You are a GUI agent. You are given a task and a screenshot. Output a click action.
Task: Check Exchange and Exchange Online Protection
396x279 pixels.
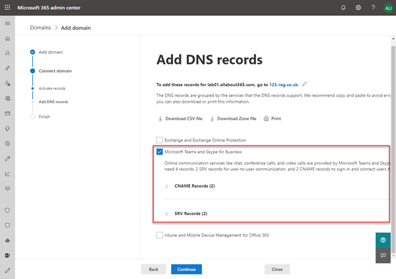(x=159, y=140)
